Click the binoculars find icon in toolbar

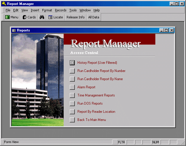(42, 17)
